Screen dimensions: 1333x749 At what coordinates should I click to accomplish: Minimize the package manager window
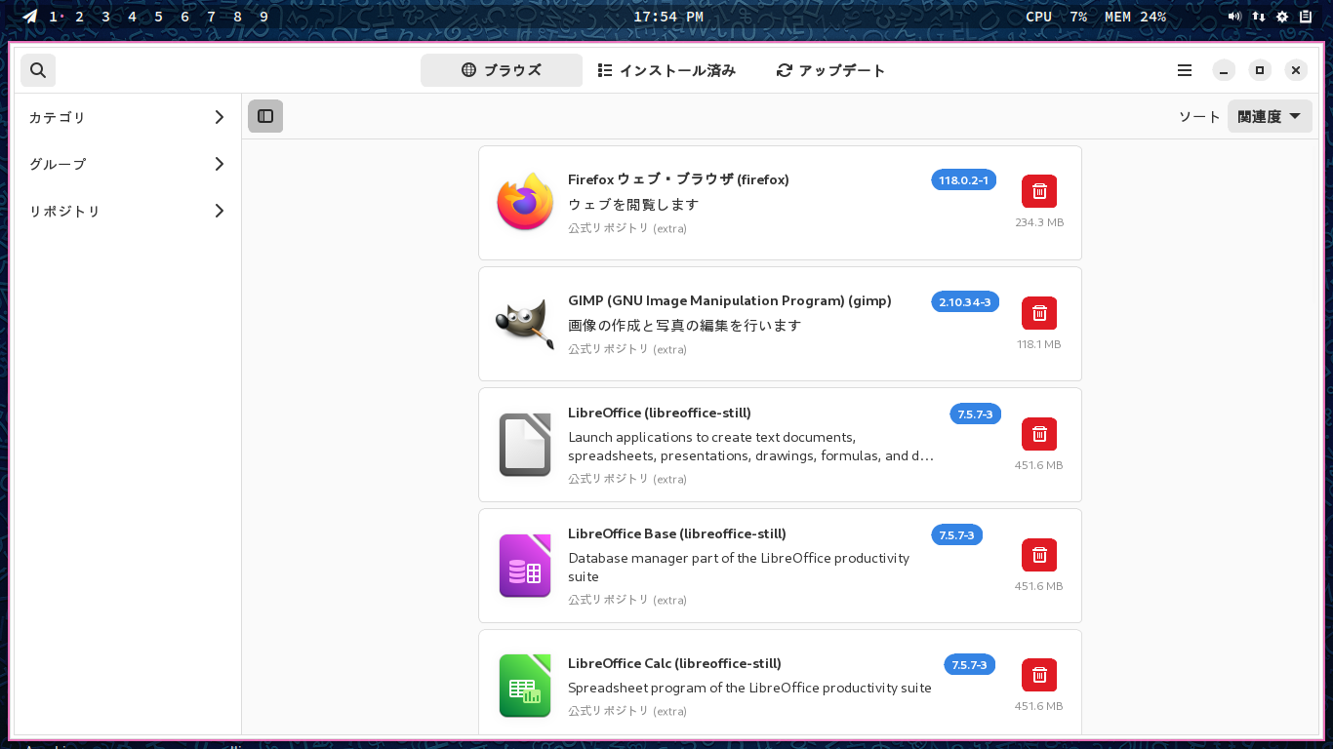(1224, 70)
